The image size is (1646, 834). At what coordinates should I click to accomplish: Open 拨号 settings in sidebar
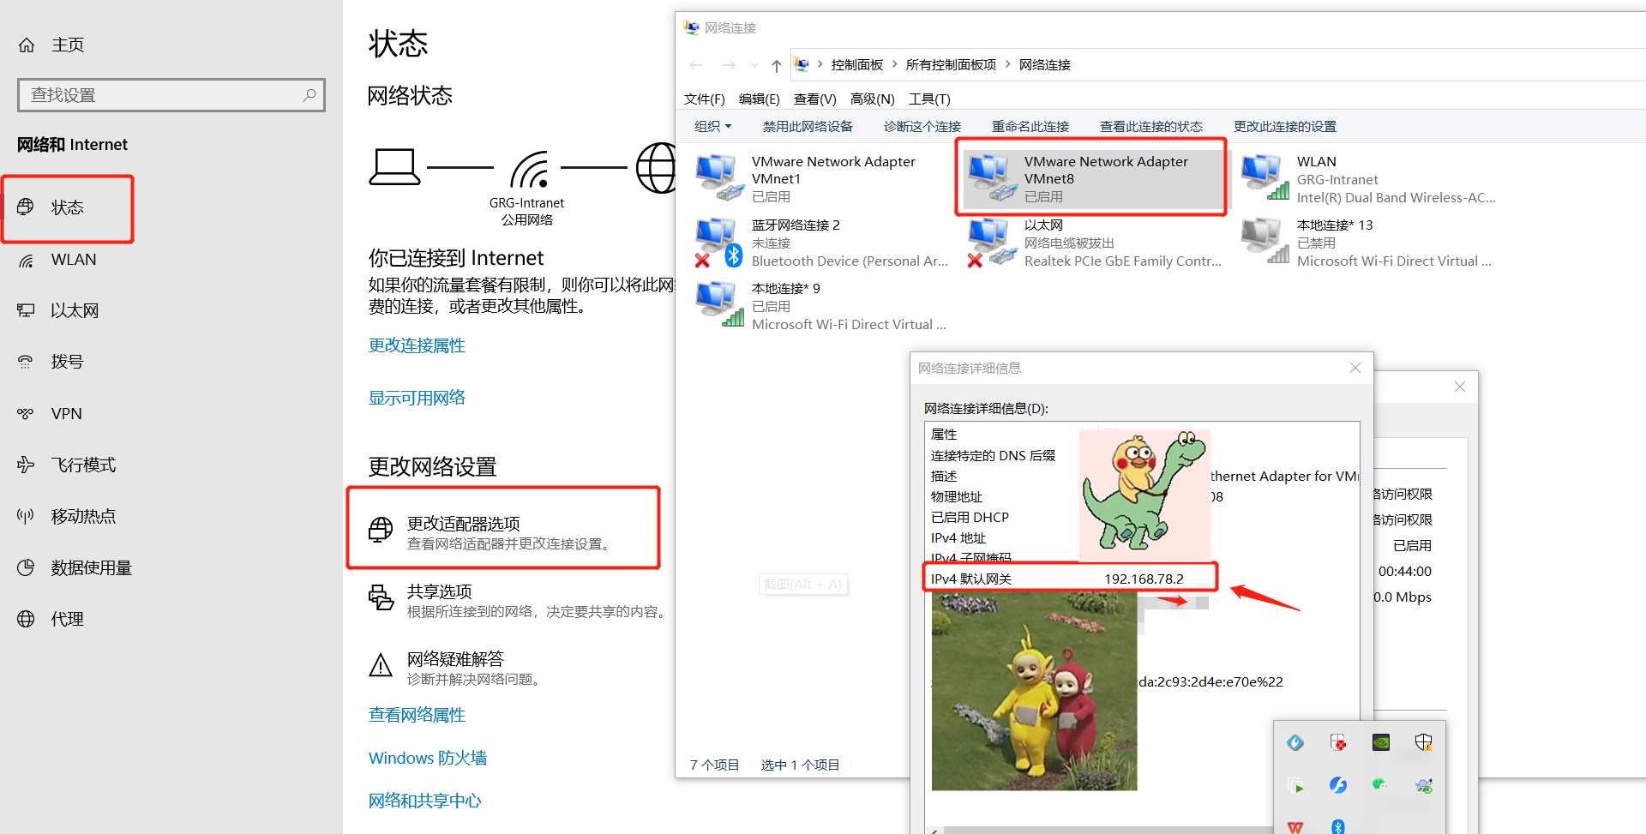(x=51, y=362)
